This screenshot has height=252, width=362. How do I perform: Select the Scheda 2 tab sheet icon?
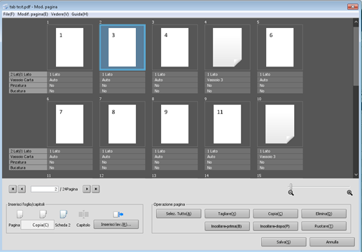coord(64,214)
